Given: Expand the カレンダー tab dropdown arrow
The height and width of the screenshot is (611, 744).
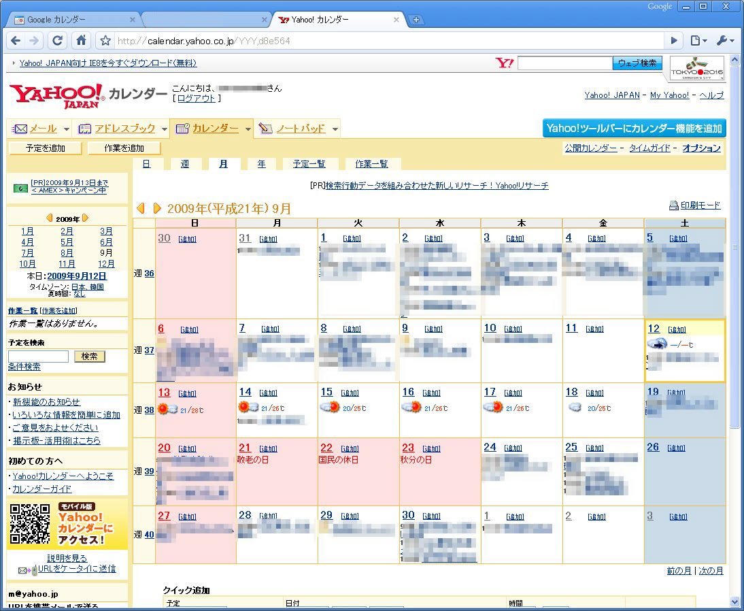Looking at the screenshot, I should click(x=248, y=129).
